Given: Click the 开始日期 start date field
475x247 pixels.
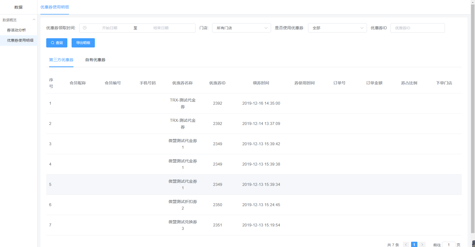Looking at the screenshot, I should click(110, 28).
